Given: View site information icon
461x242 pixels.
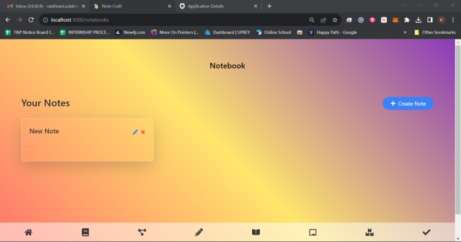Looking at the screenshot, I should point(45,20).
